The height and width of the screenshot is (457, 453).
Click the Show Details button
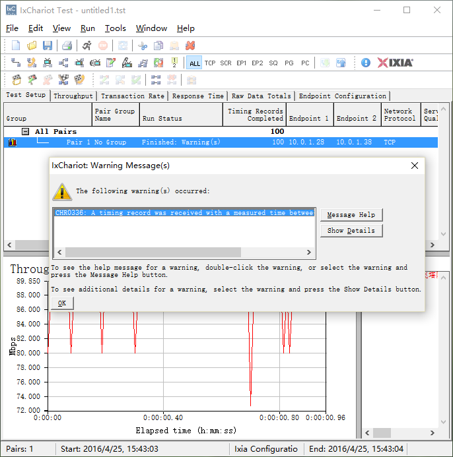point(351,231)
